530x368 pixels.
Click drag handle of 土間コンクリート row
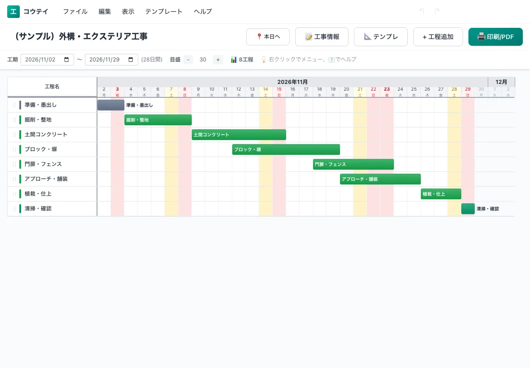tap(14, 135)
